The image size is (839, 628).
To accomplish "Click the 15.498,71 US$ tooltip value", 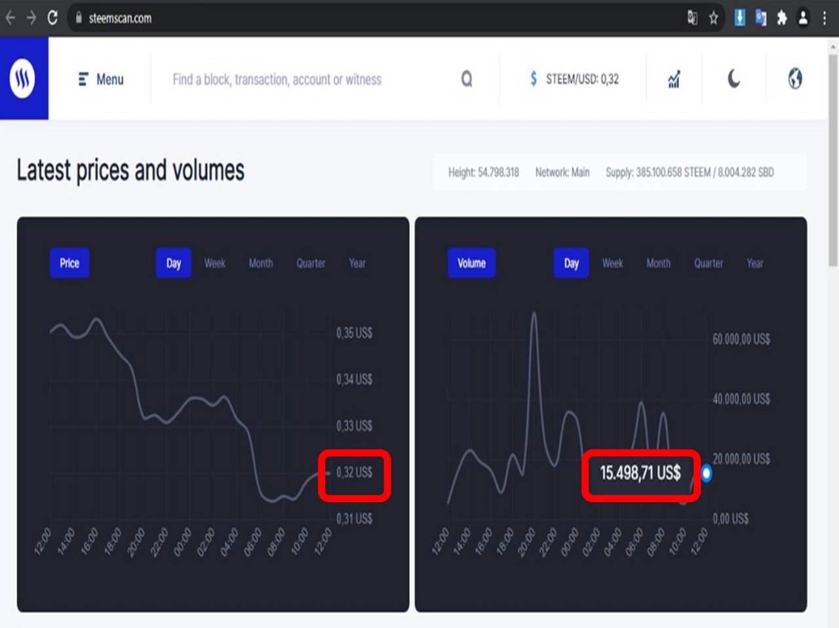I will point(640,473).
